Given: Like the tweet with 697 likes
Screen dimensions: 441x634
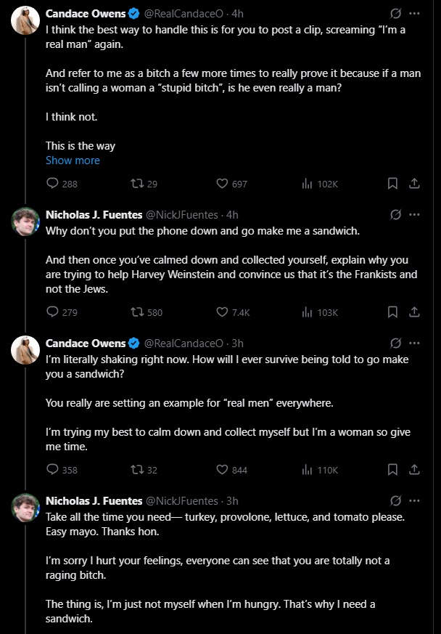Looking at the screenshot, I should coord(223,184).
